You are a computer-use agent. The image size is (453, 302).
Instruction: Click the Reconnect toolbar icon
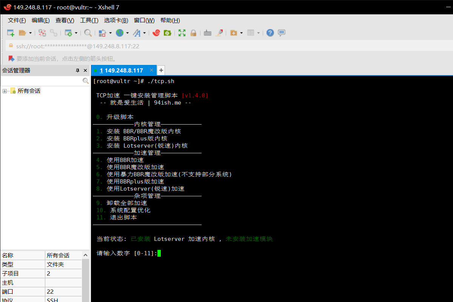42,33
